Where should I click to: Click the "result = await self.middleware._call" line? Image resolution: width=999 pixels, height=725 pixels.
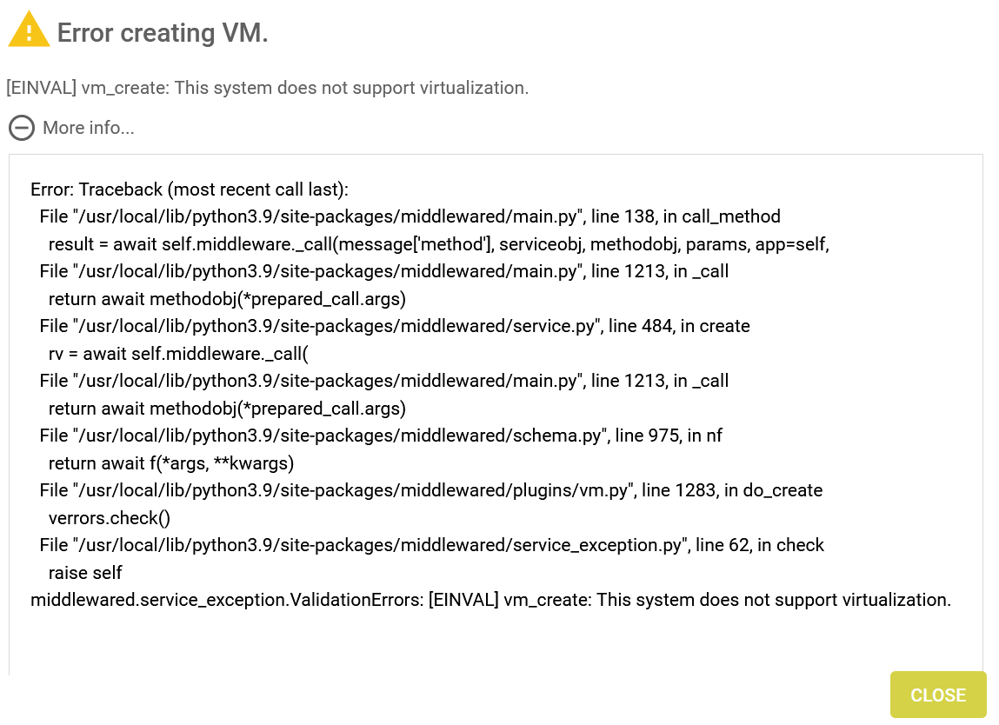438,244
